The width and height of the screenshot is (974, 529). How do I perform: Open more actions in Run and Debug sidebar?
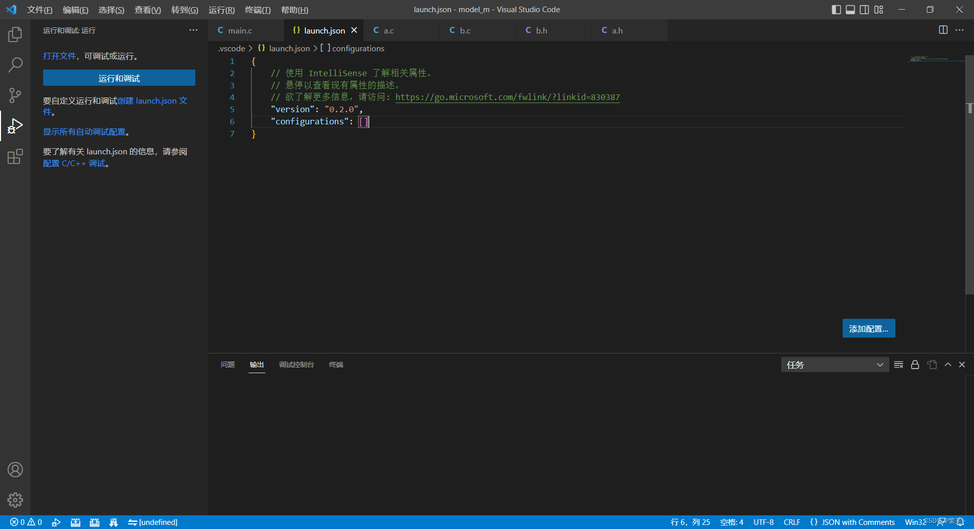[x=193, y=30]
